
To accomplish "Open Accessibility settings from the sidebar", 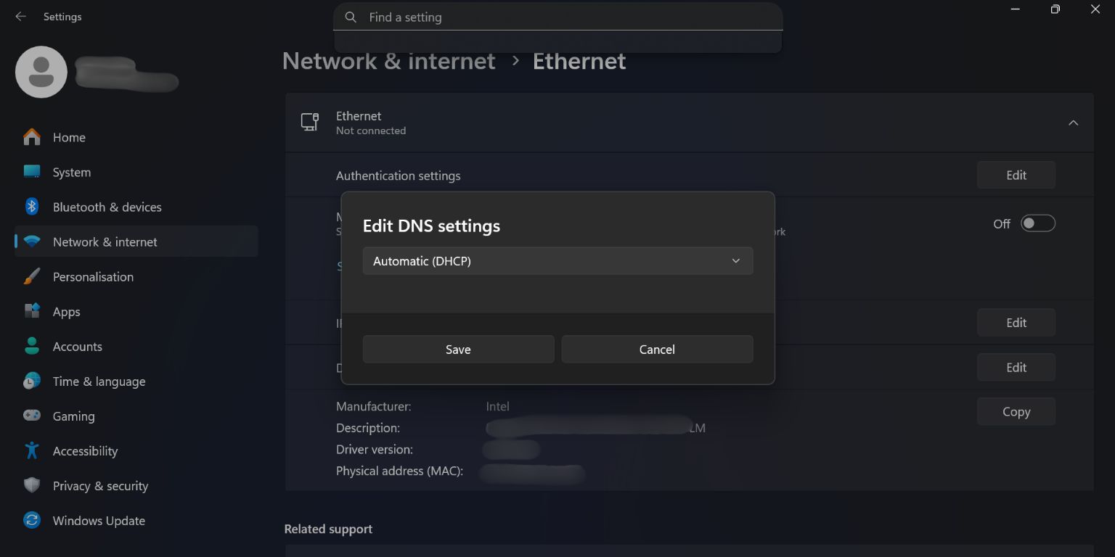I will (x=32, y=450).
